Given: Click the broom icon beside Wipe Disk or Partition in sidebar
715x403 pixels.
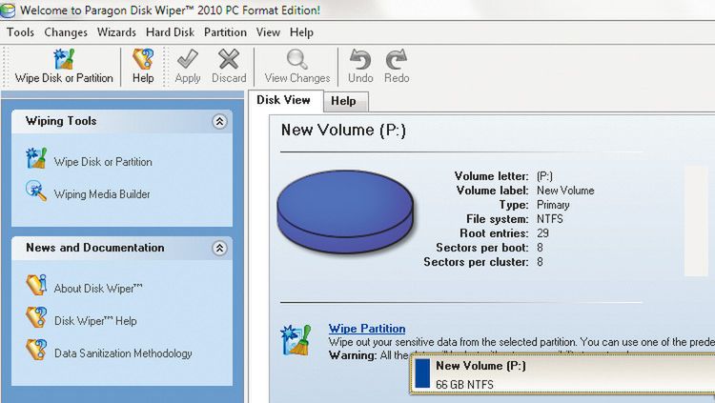Looking at the screenshot, I should click(36, 158).
